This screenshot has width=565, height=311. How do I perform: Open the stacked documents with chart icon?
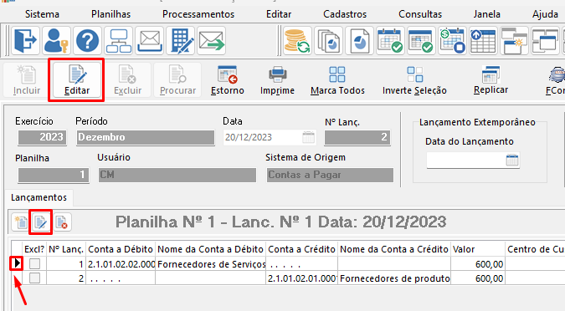(328, 41)
